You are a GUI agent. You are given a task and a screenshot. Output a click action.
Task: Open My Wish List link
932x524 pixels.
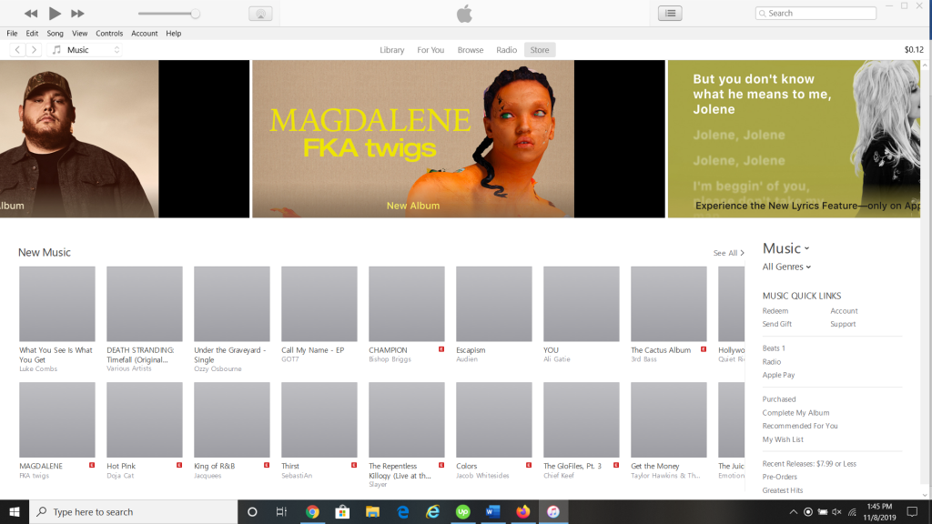tap(783, 439)
